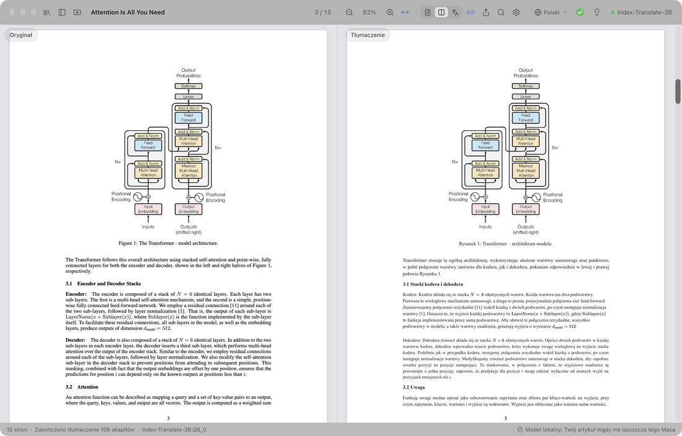Click the 82% zoom level value

pyautogui.click(x=370, y=12)
